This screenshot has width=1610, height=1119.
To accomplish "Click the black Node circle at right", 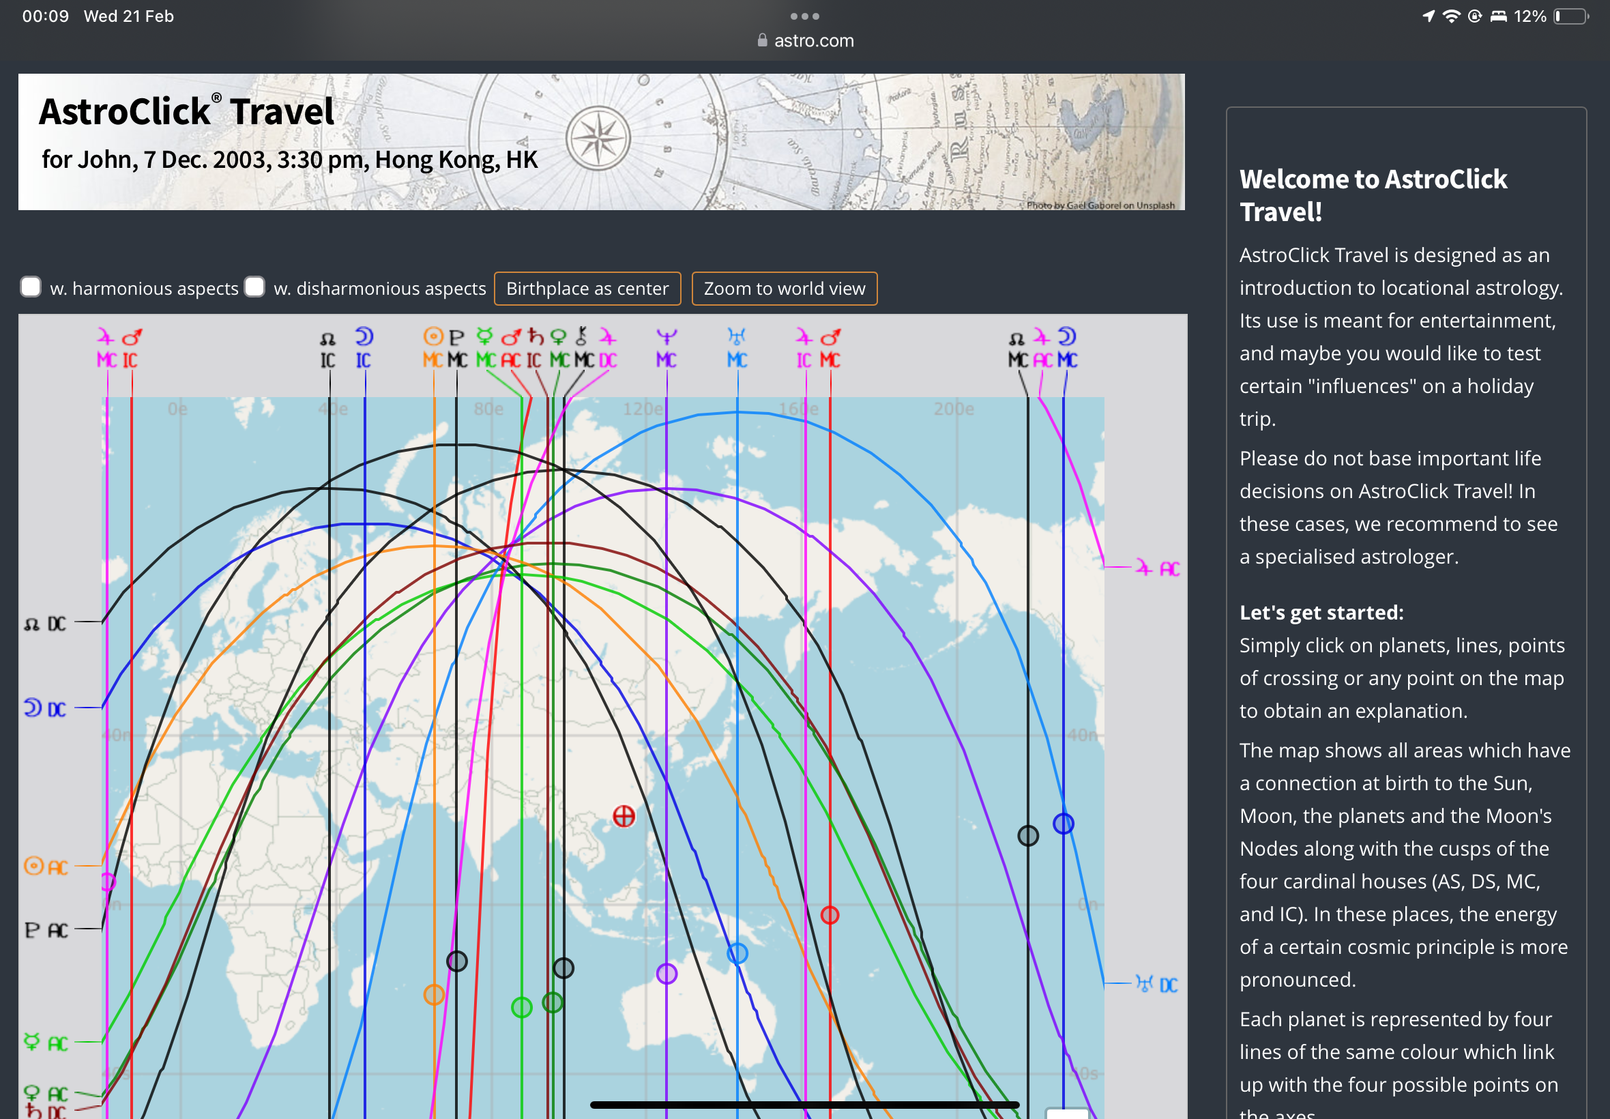I will (x=1028, y=836).
